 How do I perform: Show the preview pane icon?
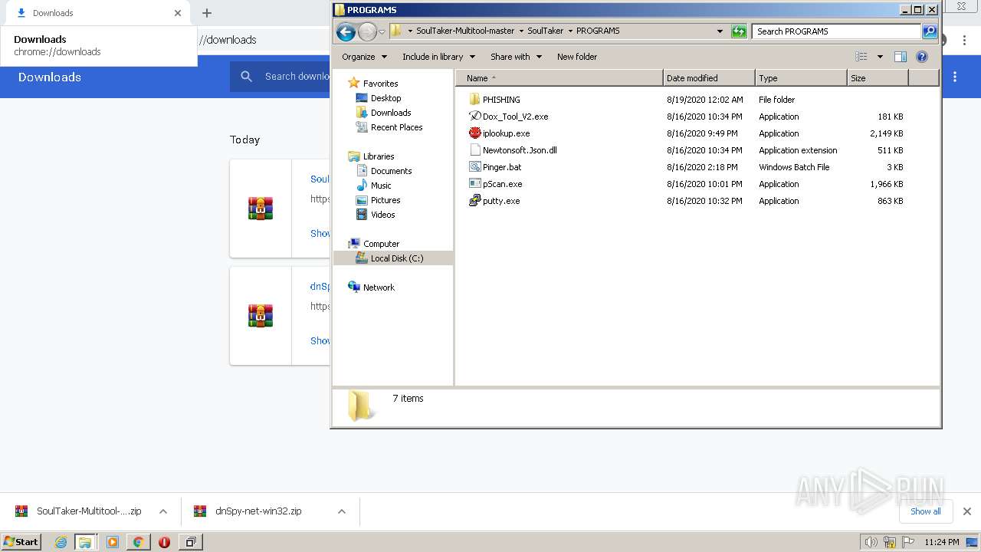[x=901, y=57]
